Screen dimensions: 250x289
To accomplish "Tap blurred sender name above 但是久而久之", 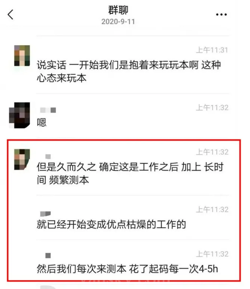I will click(48, 157).
